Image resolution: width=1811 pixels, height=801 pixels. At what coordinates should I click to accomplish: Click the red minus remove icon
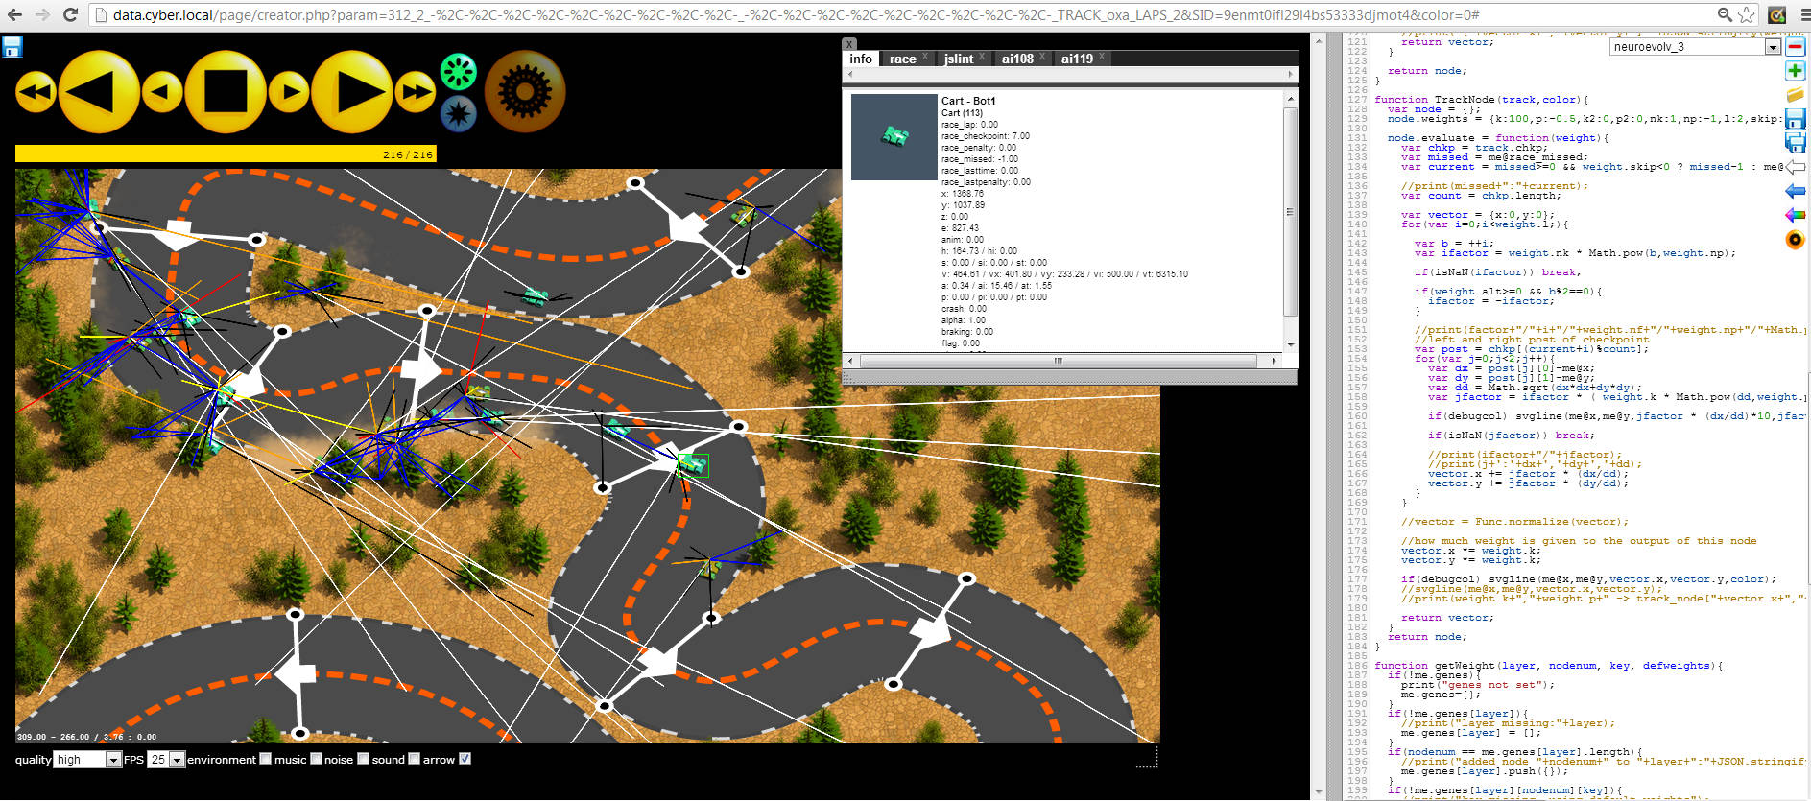click(1795, 47)
